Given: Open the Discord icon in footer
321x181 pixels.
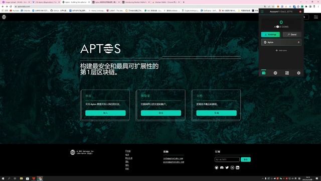Looking at the screenshot, I should pyautogui.click(x=222, y=167).
